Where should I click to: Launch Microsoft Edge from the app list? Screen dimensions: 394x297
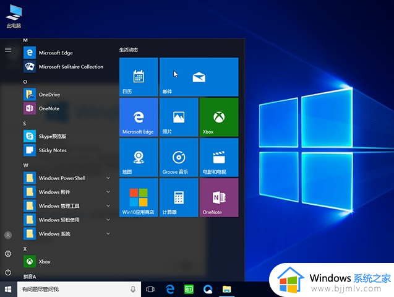[67, 53]
